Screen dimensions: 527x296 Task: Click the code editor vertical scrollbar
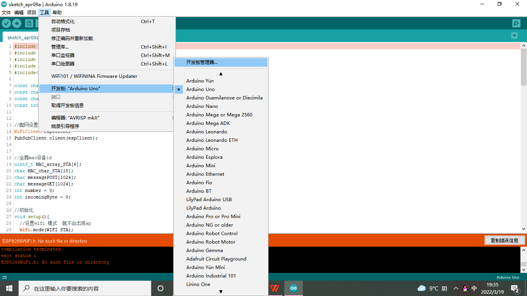click(x=524, y=67)
